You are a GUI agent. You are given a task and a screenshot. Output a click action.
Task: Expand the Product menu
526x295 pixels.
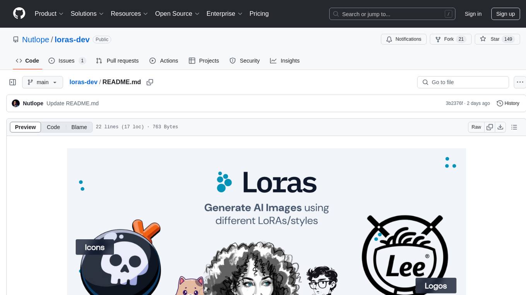(49, 14)
